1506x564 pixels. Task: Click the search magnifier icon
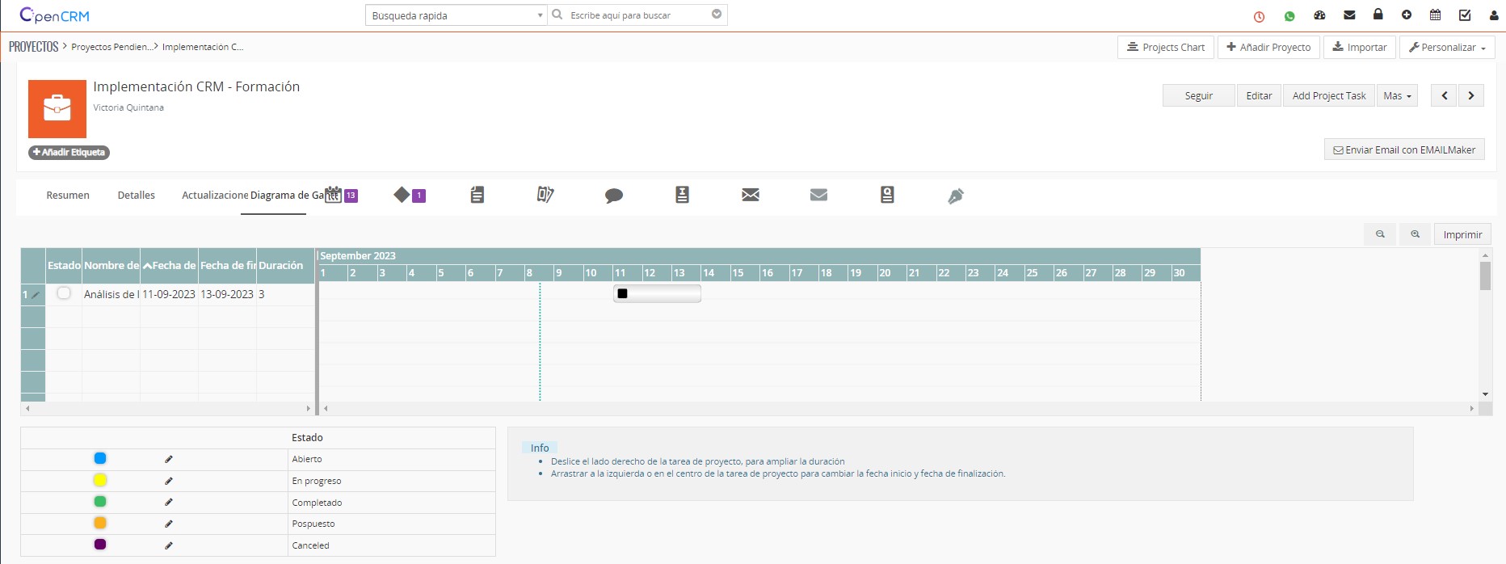pyautogui.click(x=557, y=15)
